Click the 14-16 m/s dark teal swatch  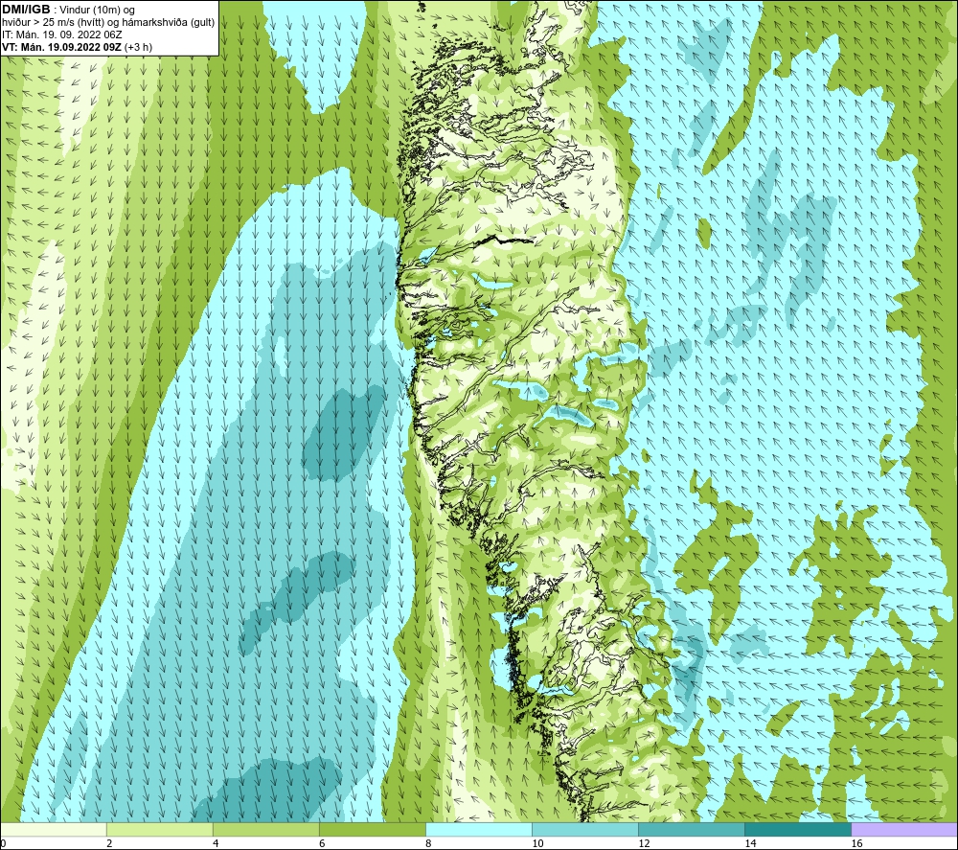point(797,829)
